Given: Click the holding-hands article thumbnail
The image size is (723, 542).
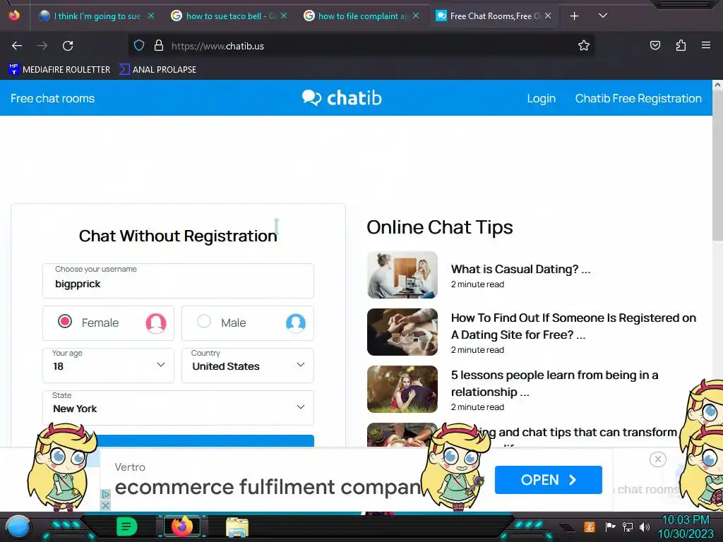Looking at the screenshot, I should pyautogui.click(x=402, y=332).
